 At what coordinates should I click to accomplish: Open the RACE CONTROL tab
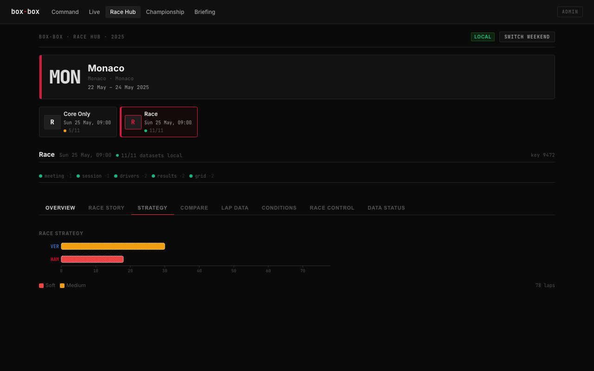tap(332, 208)
